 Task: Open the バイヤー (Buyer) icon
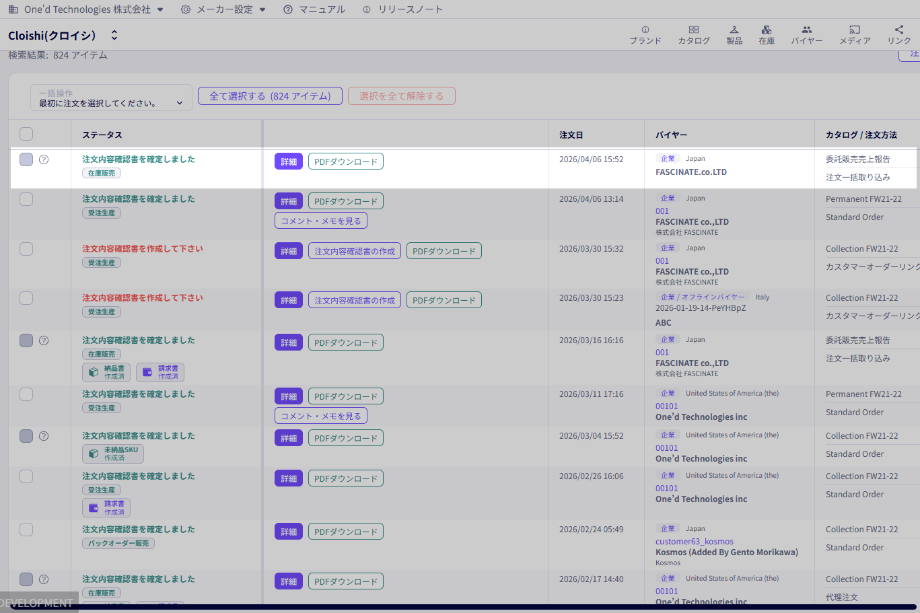[x=806, y=35]
